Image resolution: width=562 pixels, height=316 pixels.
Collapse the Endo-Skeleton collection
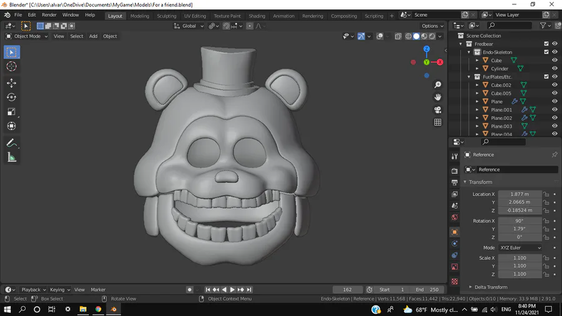point(469,52)
